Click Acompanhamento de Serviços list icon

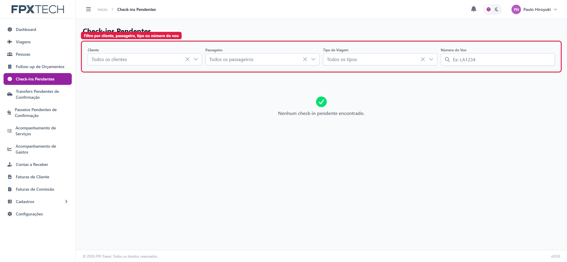click(x=10, y=131)
